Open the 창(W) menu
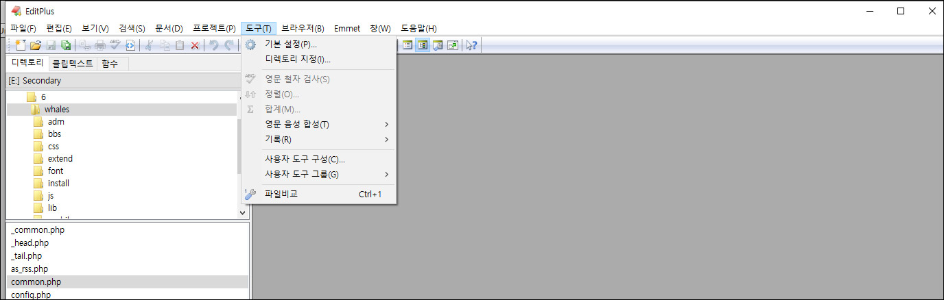The height and width of the screenshot is (300, 944). point(380,28)
